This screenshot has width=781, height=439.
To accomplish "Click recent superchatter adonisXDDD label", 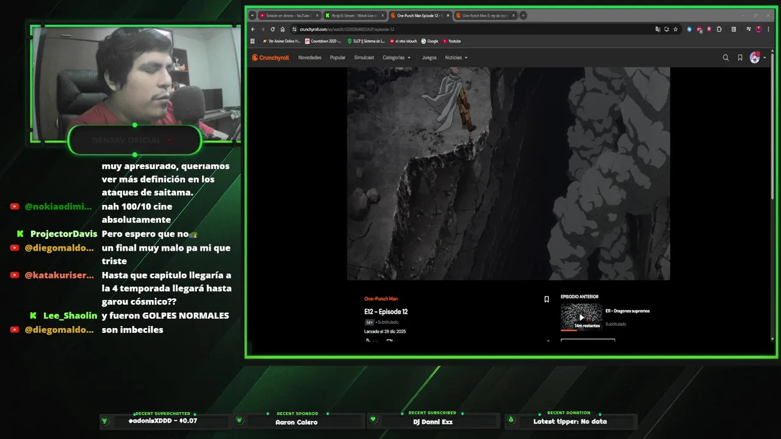I will coord(163,421).
